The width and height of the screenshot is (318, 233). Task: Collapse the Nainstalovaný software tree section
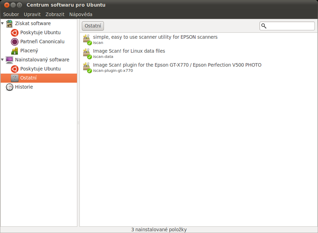(x=2, y=60)
